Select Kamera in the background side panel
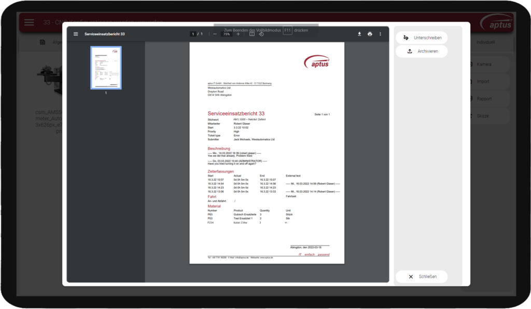The image size is (531, 309). [x=484, y=64]
